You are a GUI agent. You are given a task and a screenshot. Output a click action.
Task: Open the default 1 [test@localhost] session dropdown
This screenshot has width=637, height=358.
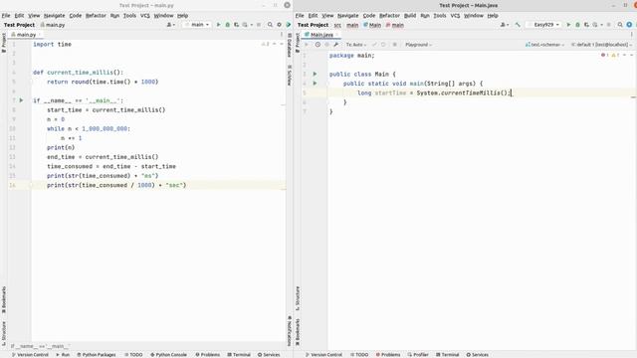click(x=601, y=45)
